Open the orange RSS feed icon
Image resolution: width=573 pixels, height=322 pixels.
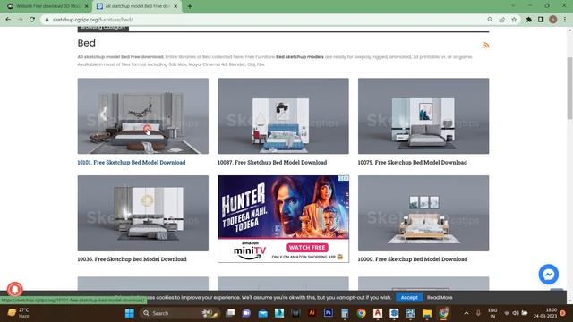pos(486,46)
